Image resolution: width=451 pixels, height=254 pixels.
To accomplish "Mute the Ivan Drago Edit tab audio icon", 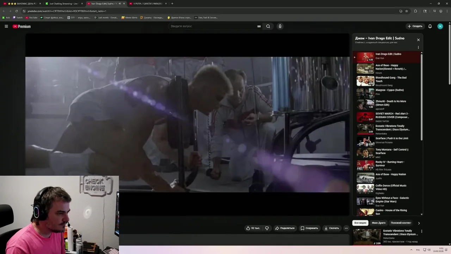I will coord(120,4).
